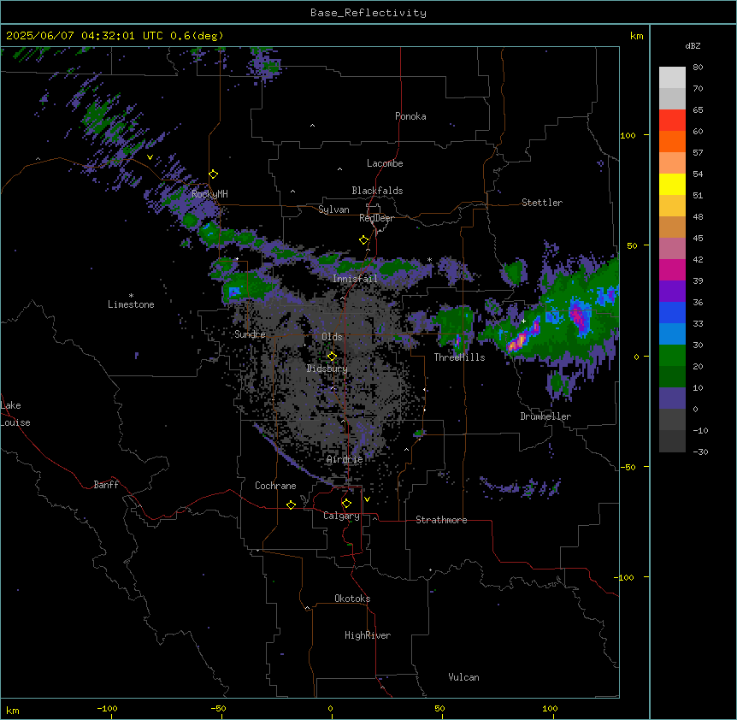This screenshot has height=720, width=737.
Task: Select the Ponoka map label
Action: point(410,116)
